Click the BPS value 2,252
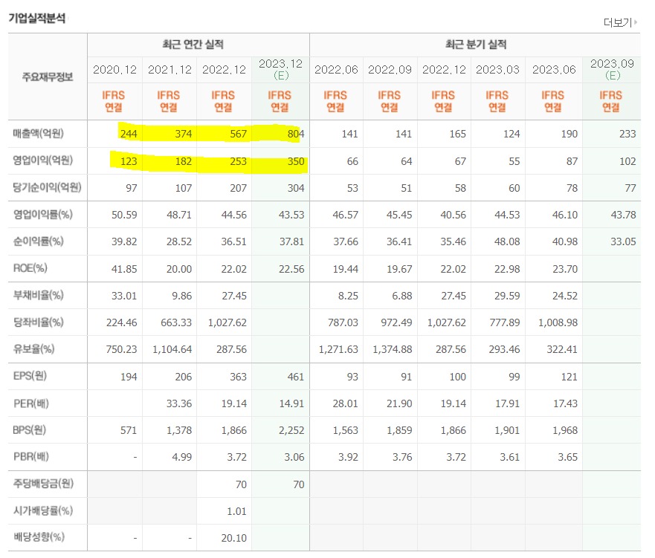 [291, 430]
